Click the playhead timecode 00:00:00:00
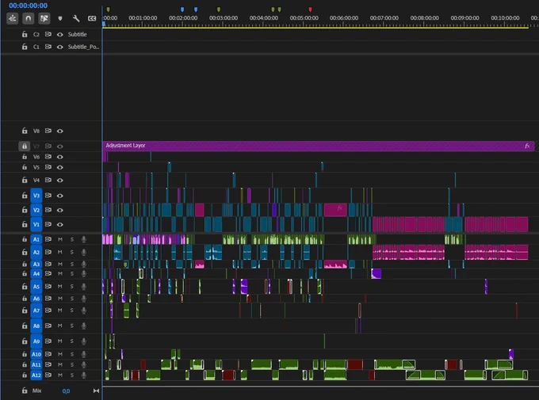 click(x=29, y=6)
